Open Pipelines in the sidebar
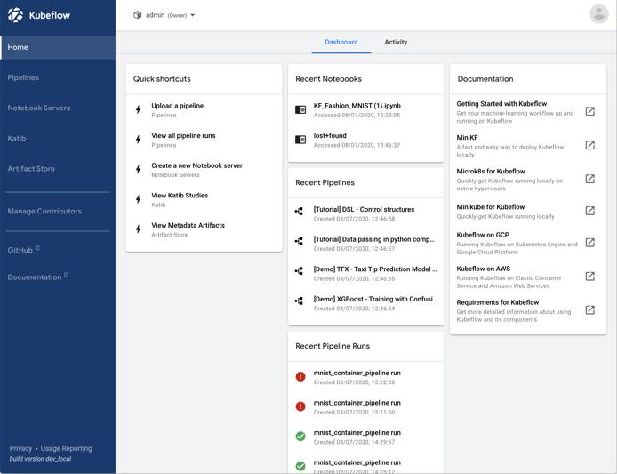Screen dimensions: 617x474 click(x=24, y=78)
